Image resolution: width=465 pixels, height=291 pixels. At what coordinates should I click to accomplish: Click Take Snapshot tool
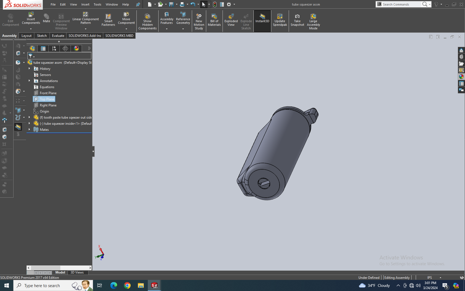297,20
